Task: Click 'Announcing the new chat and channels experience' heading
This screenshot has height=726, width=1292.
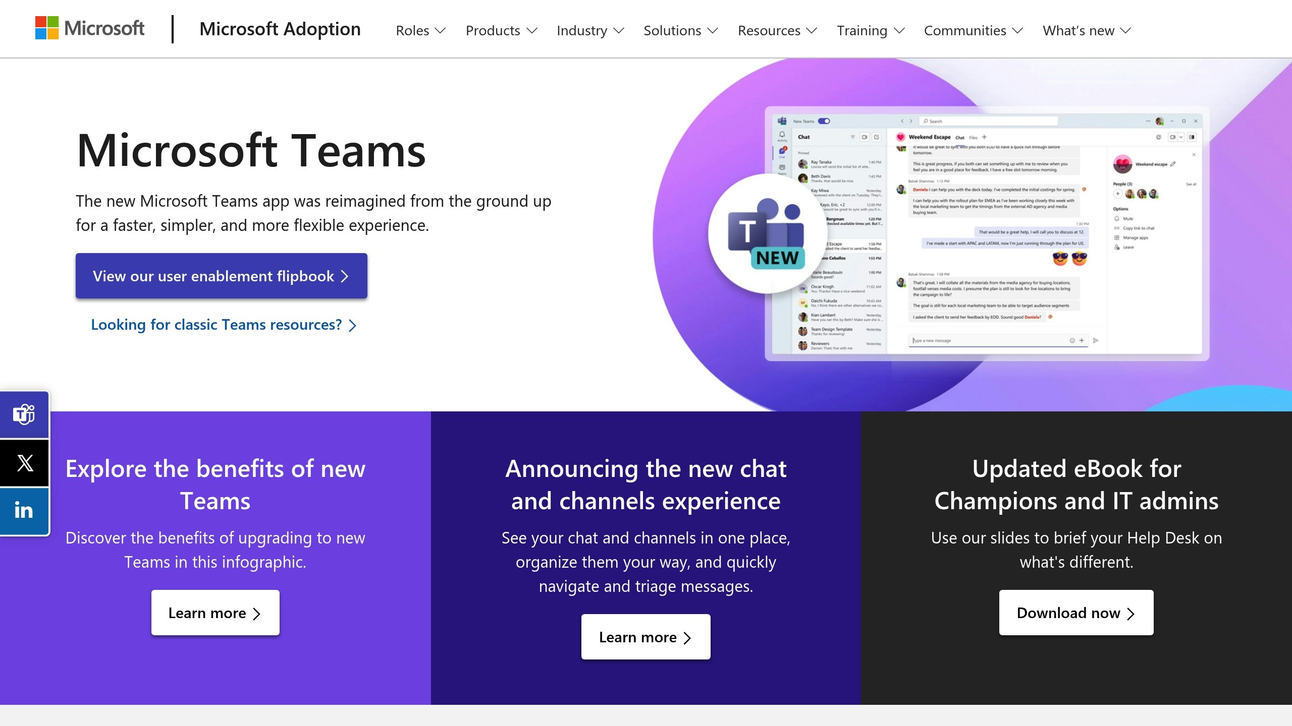Action: point(646,485)
